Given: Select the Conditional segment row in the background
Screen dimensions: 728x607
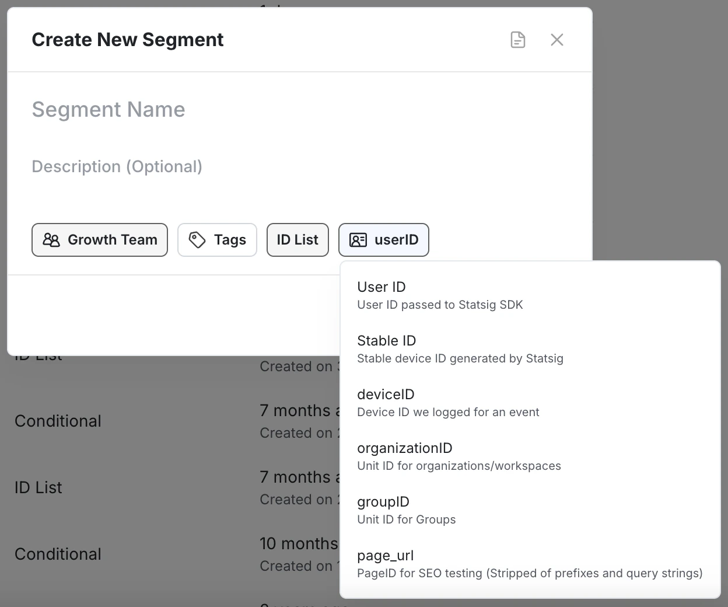Looking at the screenshot, I should (x=58, y=421).
